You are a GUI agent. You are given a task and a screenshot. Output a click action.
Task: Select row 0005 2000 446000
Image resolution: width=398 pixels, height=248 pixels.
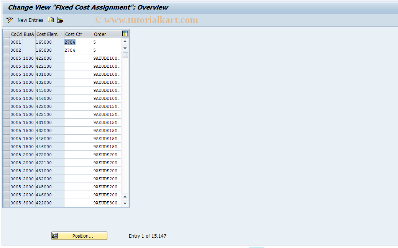7,195
